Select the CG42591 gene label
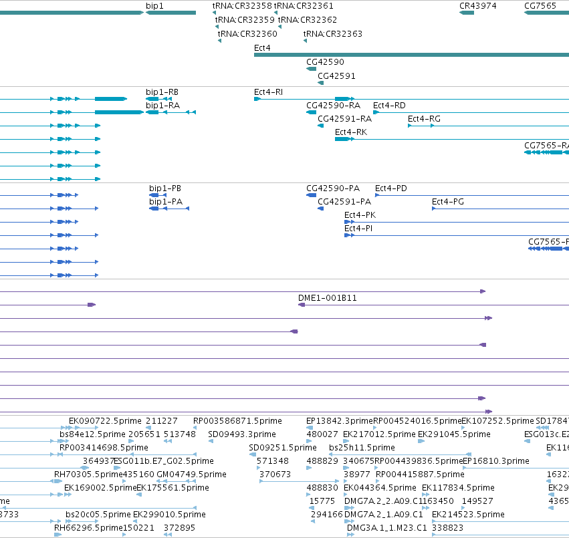The height and width of the screenshot is (538, 569). [336, 76]
